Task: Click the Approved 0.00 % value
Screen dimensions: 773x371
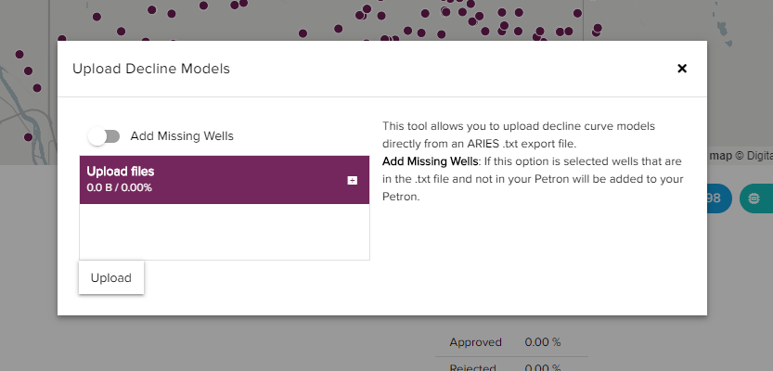Action: click(542, 342)
